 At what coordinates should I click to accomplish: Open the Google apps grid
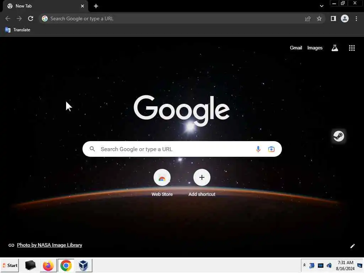[x=352, y=48]
